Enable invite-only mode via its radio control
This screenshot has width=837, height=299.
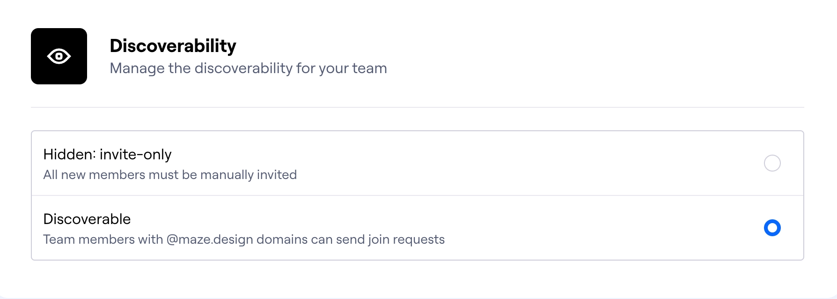click(x=773, y=163)
